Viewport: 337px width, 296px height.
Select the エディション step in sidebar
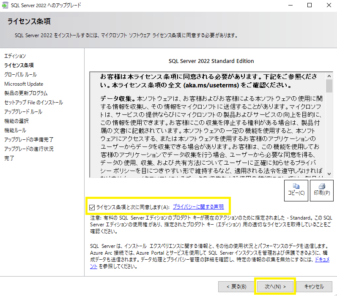15,56
